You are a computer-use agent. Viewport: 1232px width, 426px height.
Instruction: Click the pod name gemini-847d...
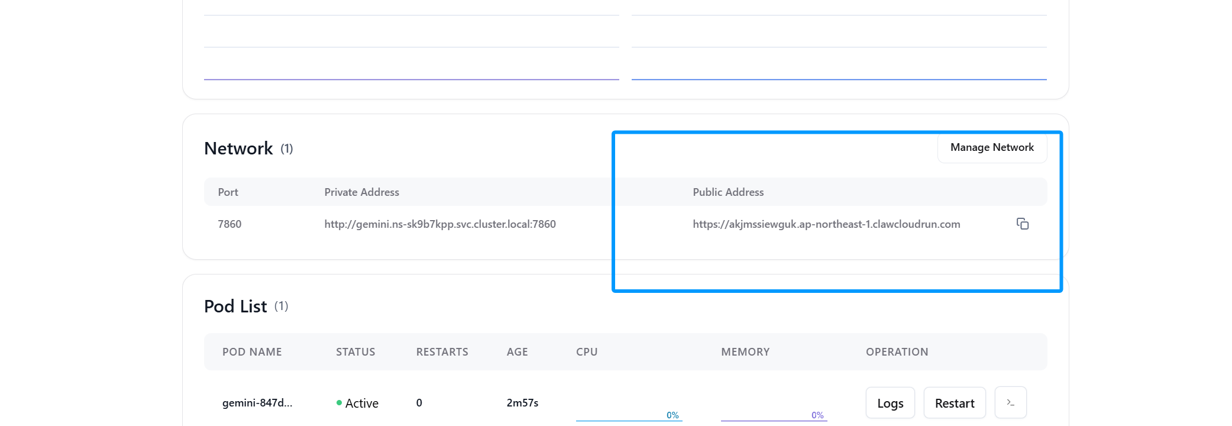[257, 403]
